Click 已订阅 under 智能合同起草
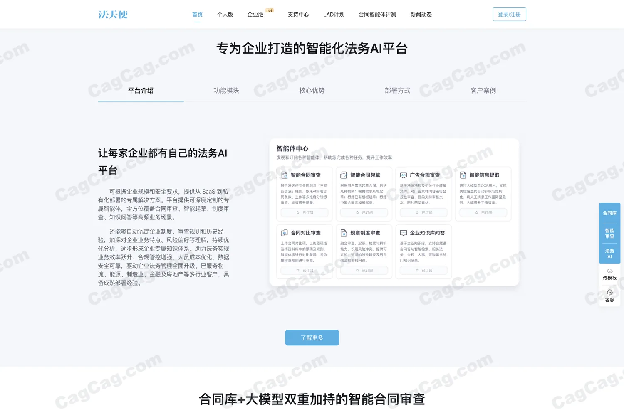This screenshot has width=624, height=409. (364, 213)
